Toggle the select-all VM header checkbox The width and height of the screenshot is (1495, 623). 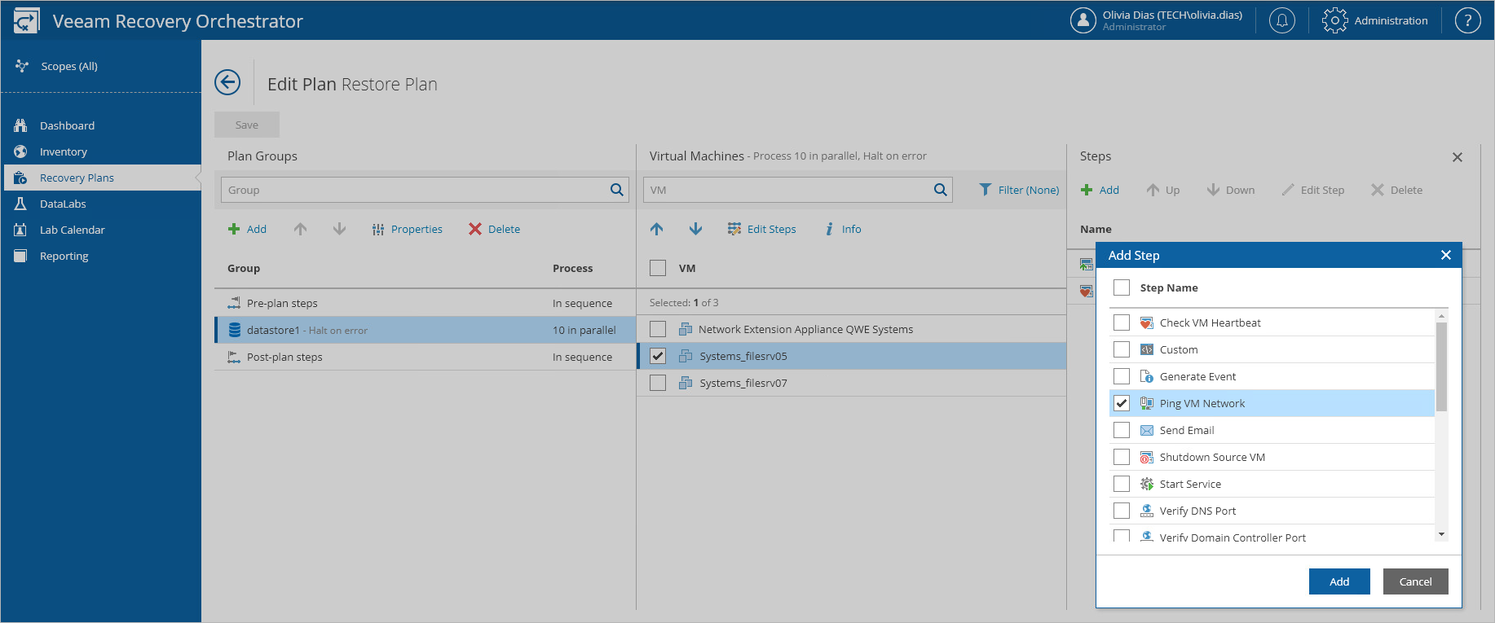coord(658,268)
